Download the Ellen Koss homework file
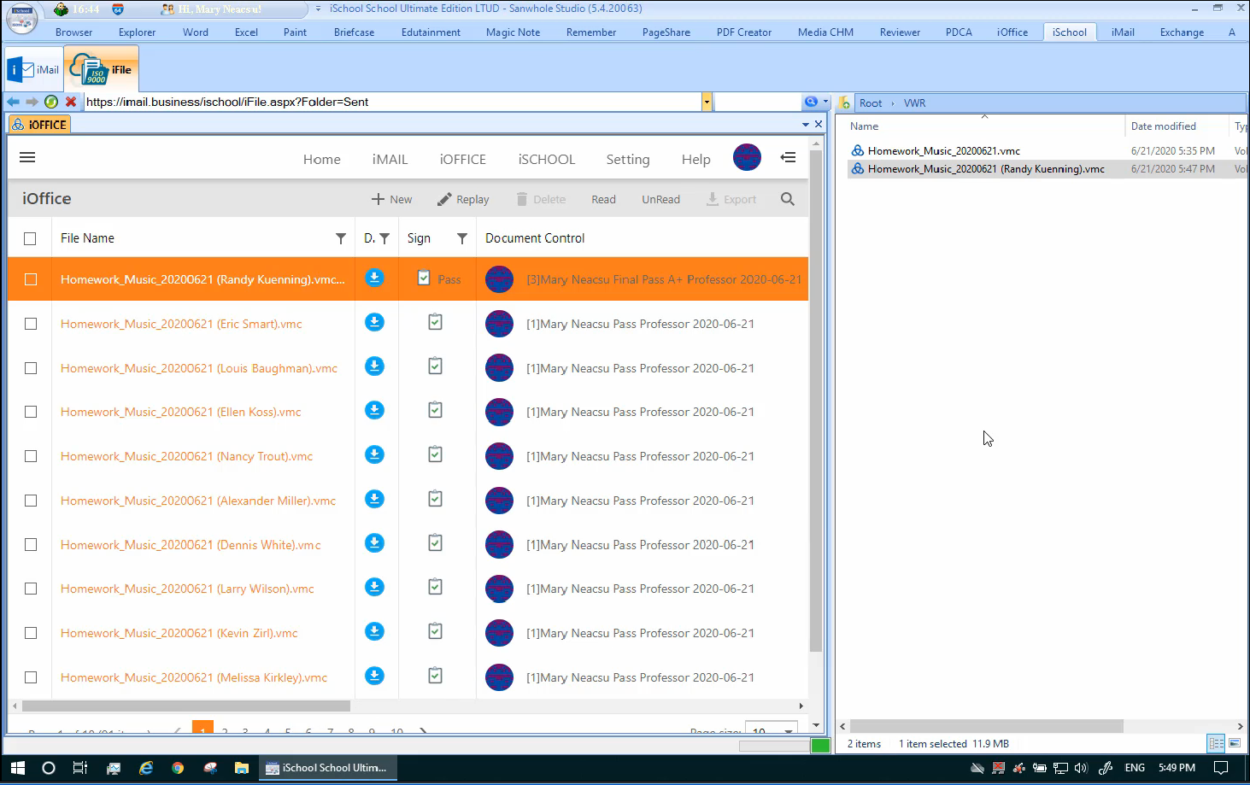This screenshot has height=785, width=1250. click(x=374, y=410)
